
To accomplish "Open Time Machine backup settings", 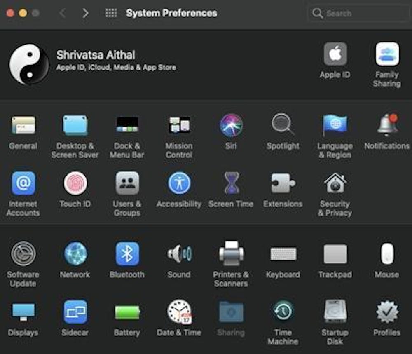I will (283, 313).
